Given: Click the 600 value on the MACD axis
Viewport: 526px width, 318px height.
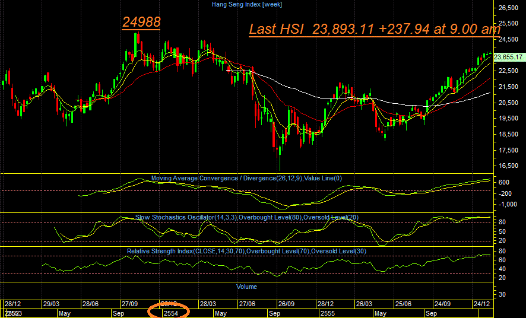Looking at the screenshot, I should tap(504, 182).
